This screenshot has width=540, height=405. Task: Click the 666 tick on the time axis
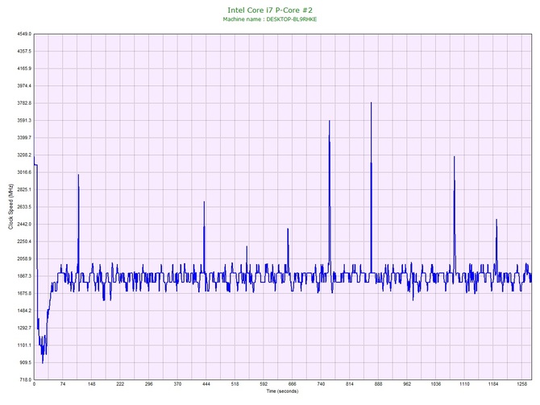click(x=292, y=384)
